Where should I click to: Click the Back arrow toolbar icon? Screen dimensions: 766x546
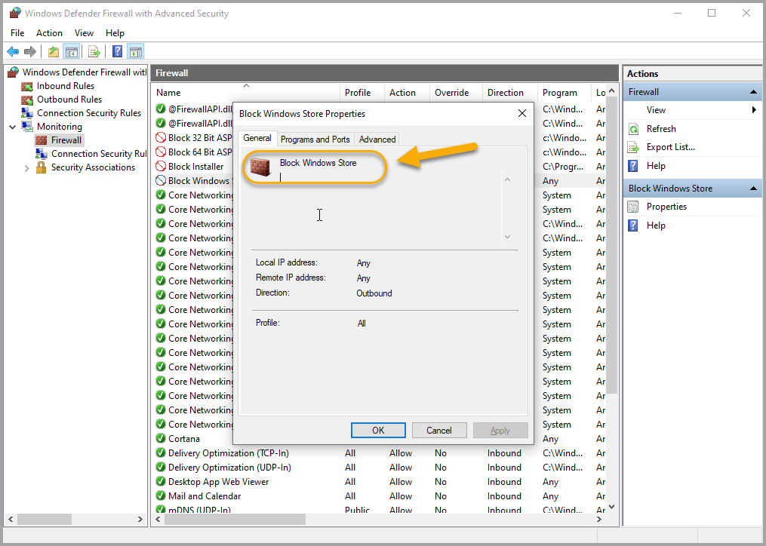point(13,51)
